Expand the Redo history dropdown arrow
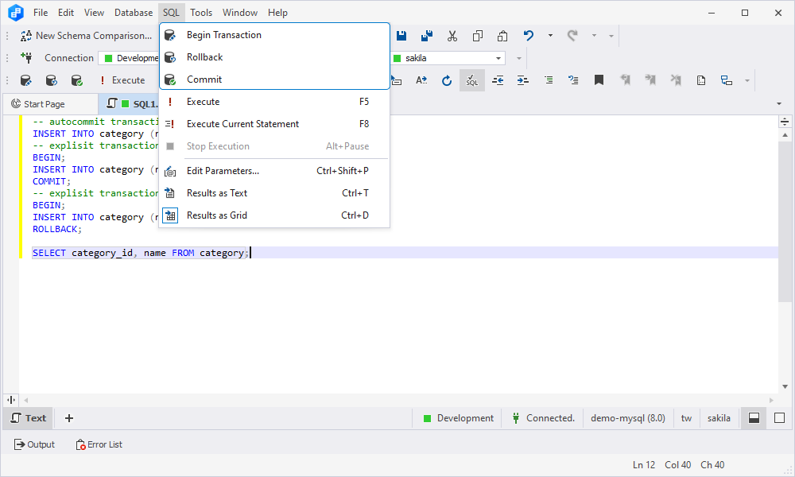This screenshot has width=795, height=477. (x=594, y=36)
